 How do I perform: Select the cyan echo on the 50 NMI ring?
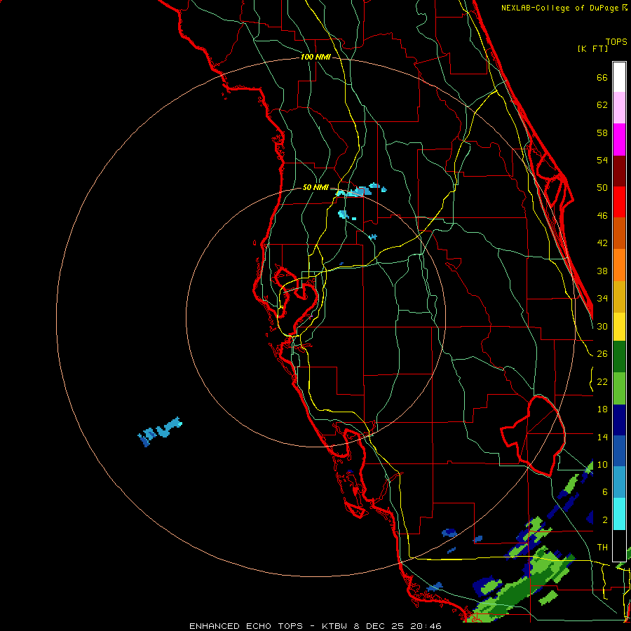click(x=354, y=192)
